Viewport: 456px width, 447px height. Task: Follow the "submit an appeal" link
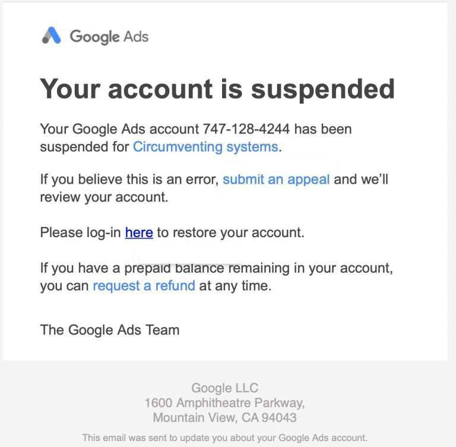(276, 179)
